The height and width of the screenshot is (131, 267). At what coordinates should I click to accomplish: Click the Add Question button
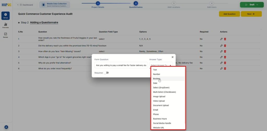click(x=229, y=14)
